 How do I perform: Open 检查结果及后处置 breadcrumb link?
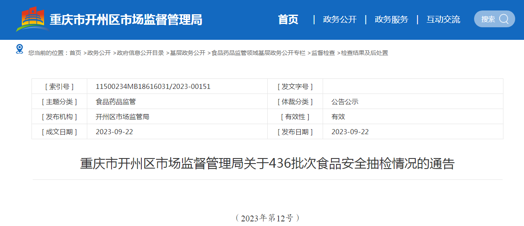(x=365, y=53)
